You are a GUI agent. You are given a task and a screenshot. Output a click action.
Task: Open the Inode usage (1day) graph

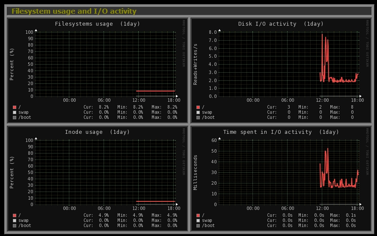click(x=98, y=179)
